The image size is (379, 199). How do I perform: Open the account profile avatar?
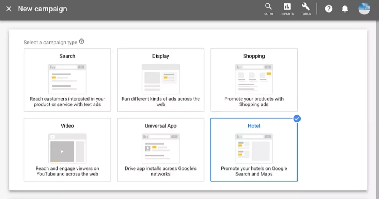tap(364, 9)
